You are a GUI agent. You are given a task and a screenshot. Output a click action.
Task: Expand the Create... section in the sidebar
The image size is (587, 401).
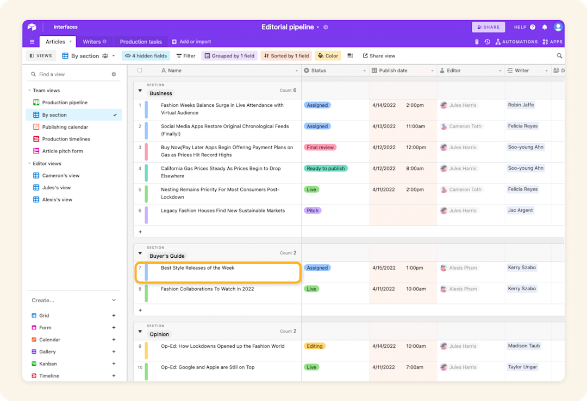tap(114, 300)
